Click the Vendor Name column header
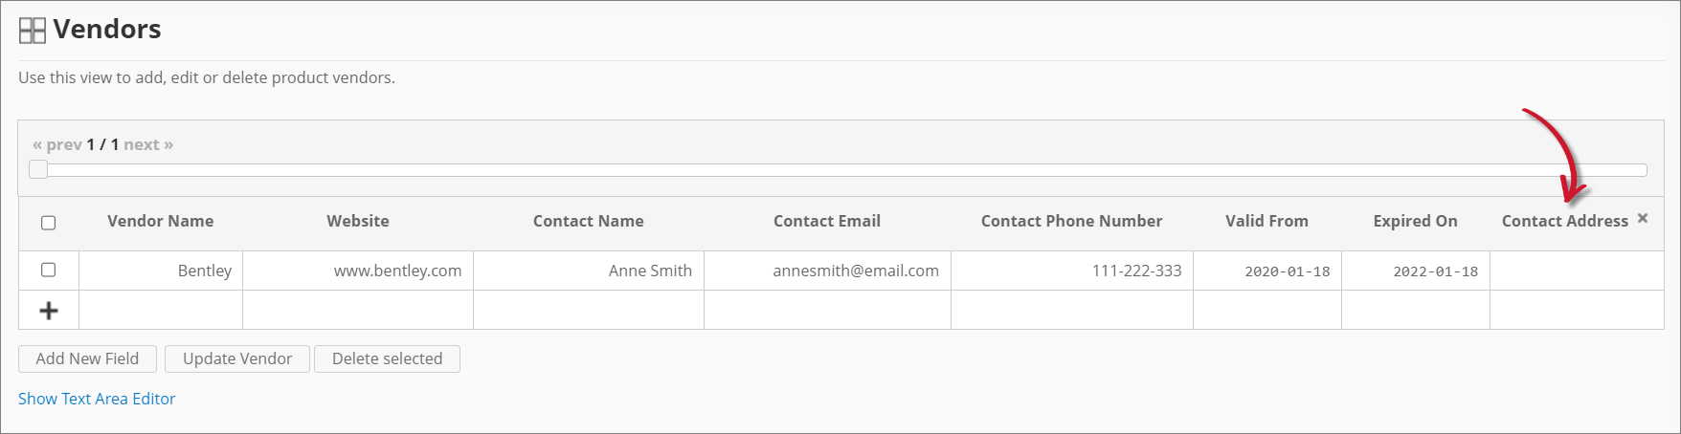1681x434 pixels. (160, 221)
